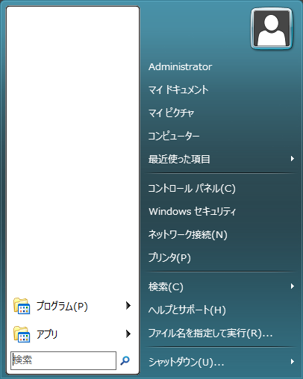Open the シャットダウン(U) options arrow
Screen dimensions: 303x379
click(x=293, y=361)
